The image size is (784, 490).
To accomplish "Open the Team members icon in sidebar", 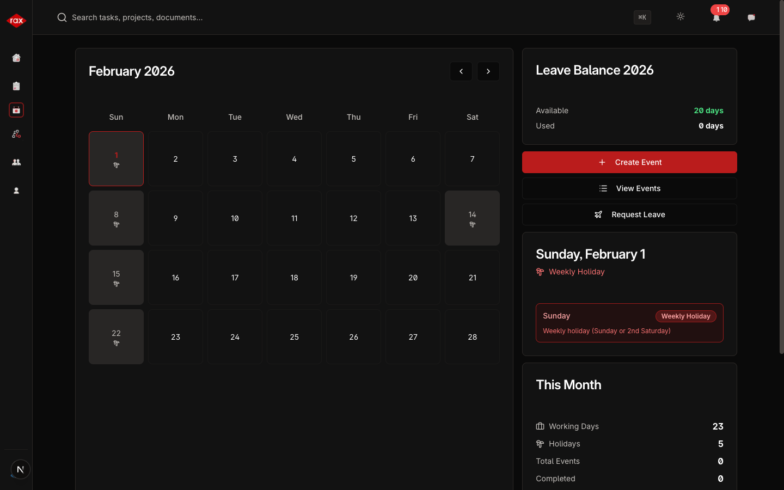I will [x=16, y=162].
